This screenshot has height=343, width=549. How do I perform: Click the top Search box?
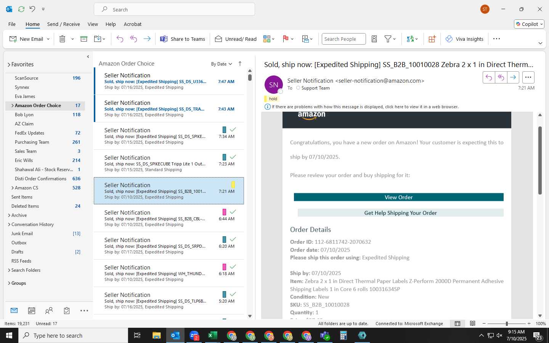[x=174, y=9]
